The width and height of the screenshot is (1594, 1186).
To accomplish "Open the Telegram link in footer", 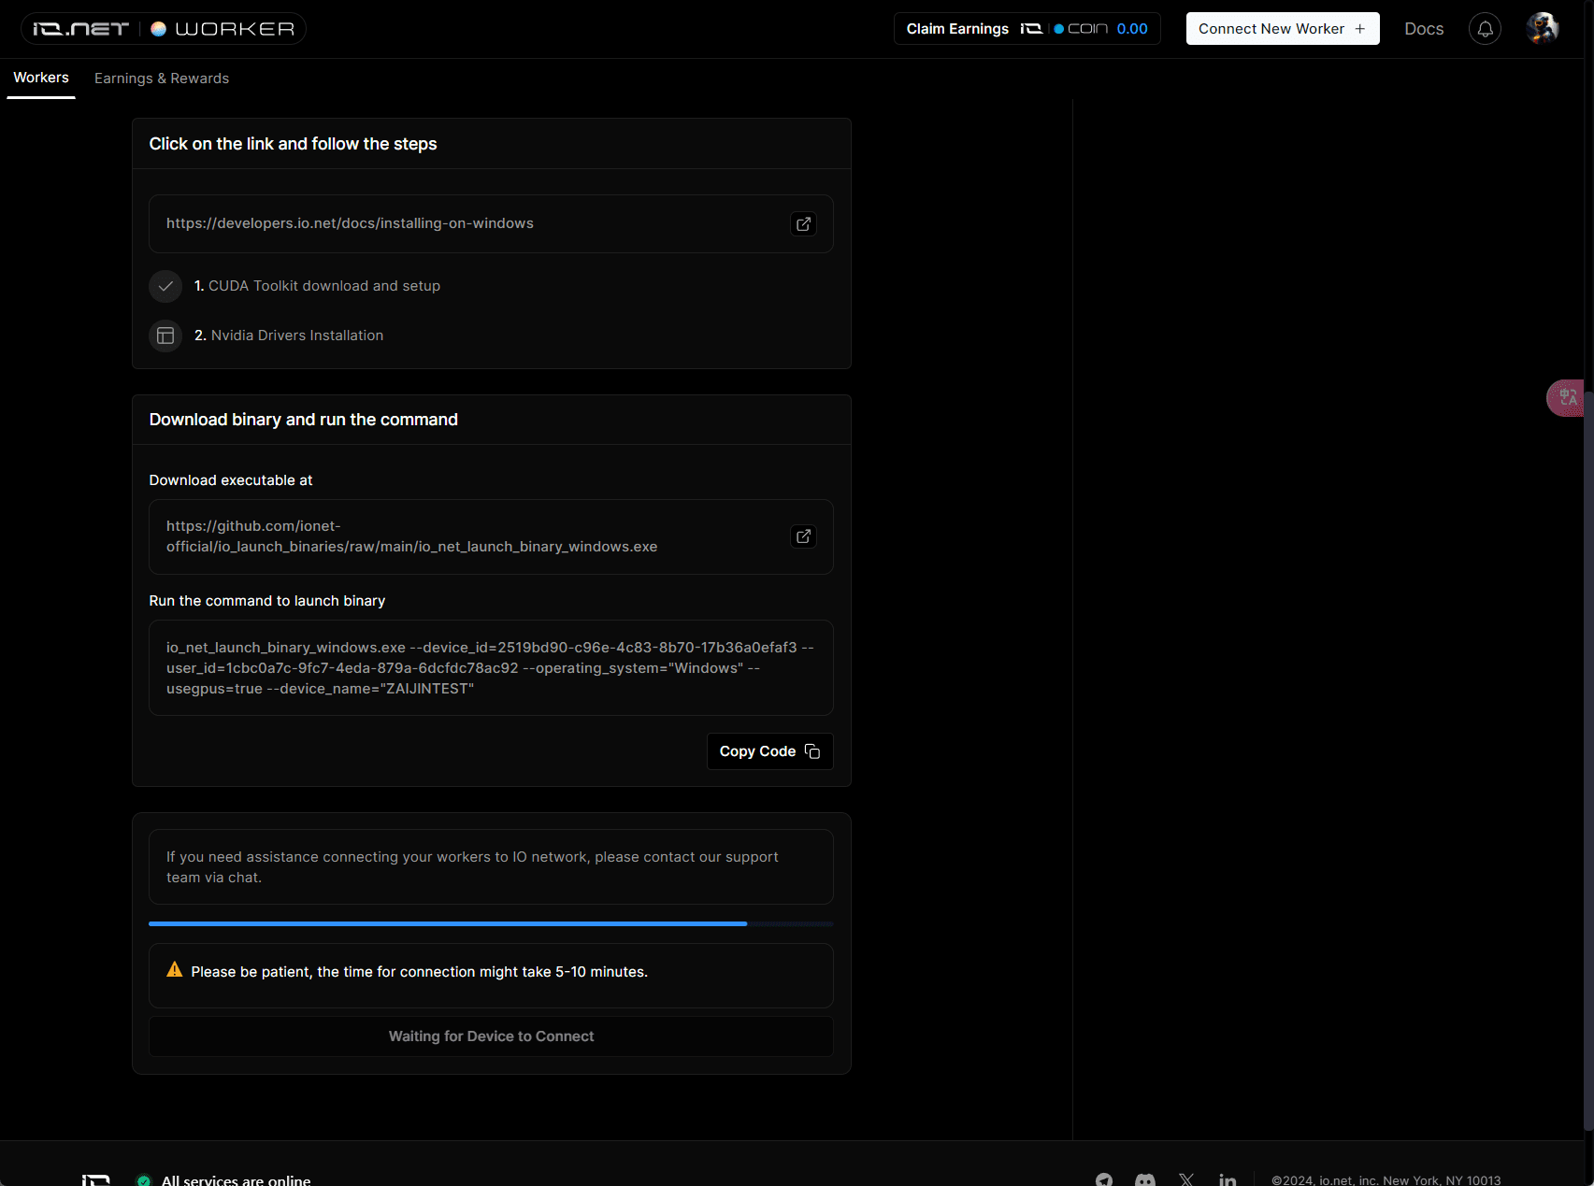I will point(1104,1180).
